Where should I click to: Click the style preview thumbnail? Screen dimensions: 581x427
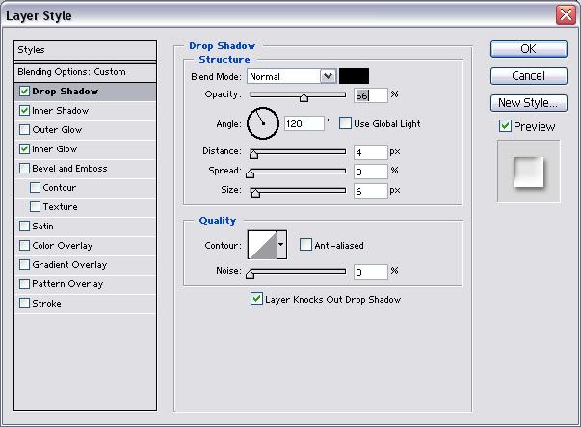point(528,172)
